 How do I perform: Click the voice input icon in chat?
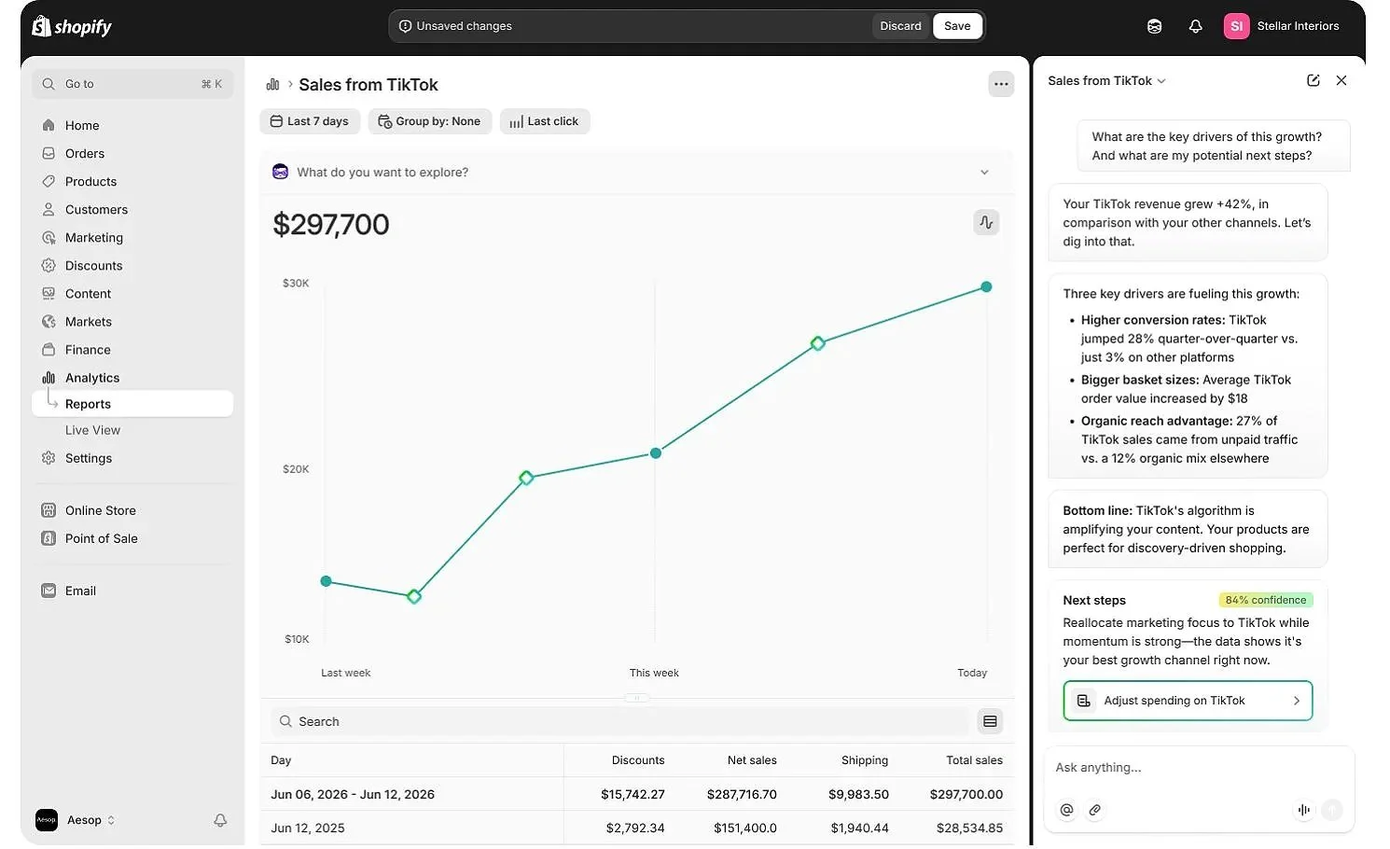coord(1303,810)
